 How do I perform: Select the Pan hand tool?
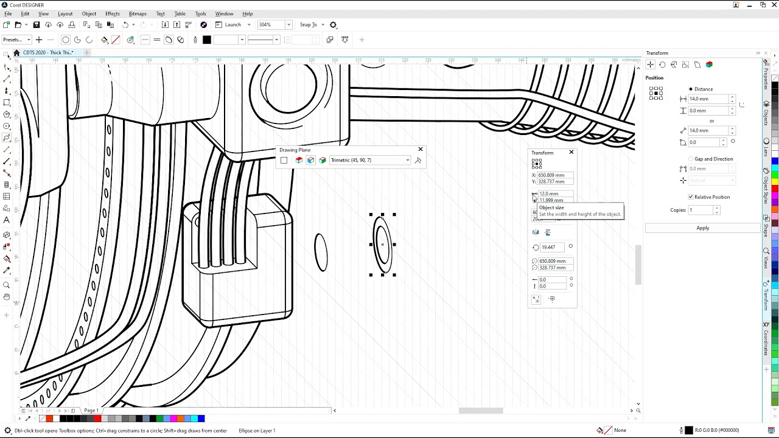pos(7,297)
